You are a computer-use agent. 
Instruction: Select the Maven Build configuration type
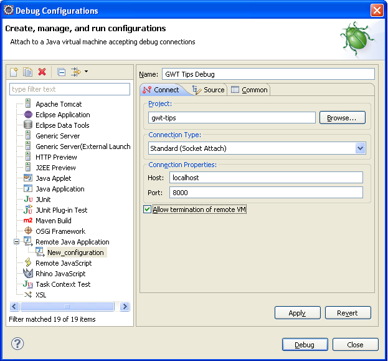(53, 221)
